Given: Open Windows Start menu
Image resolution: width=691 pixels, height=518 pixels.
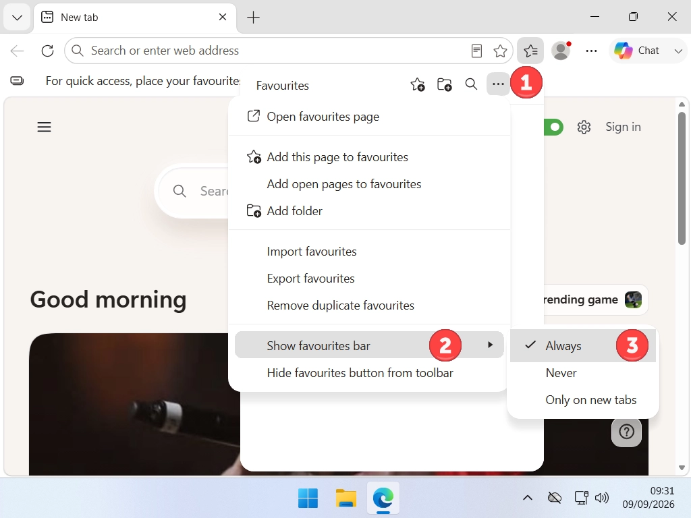Looking at the screenshot, I should [308, 498].
